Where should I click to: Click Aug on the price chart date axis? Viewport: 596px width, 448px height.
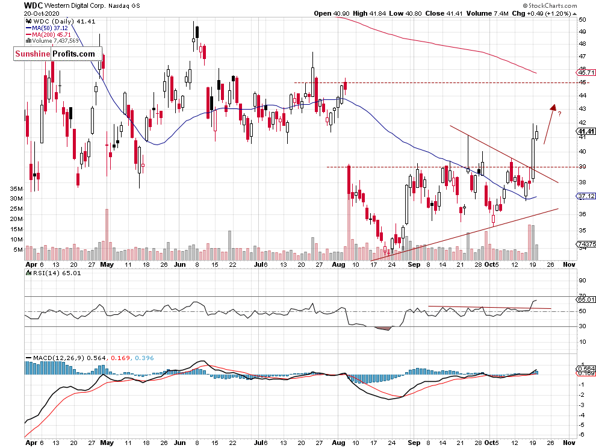[x=338, y=264]
